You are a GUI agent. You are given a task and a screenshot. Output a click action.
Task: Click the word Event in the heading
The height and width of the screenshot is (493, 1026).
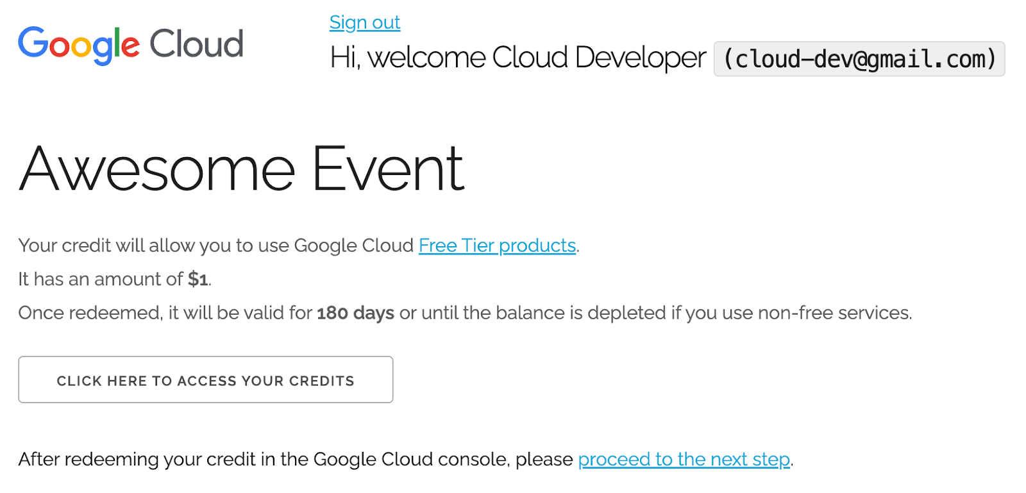[388, 169]
